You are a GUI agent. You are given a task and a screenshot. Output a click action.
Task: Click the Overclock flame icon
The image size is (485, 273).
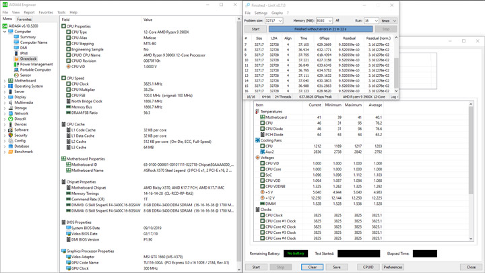pyautogui.click(x=16, y=59)
